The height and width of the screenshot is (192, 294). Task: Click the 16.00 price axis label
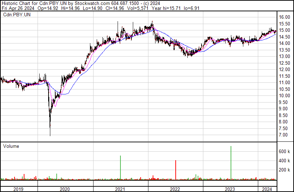(284, 17)
